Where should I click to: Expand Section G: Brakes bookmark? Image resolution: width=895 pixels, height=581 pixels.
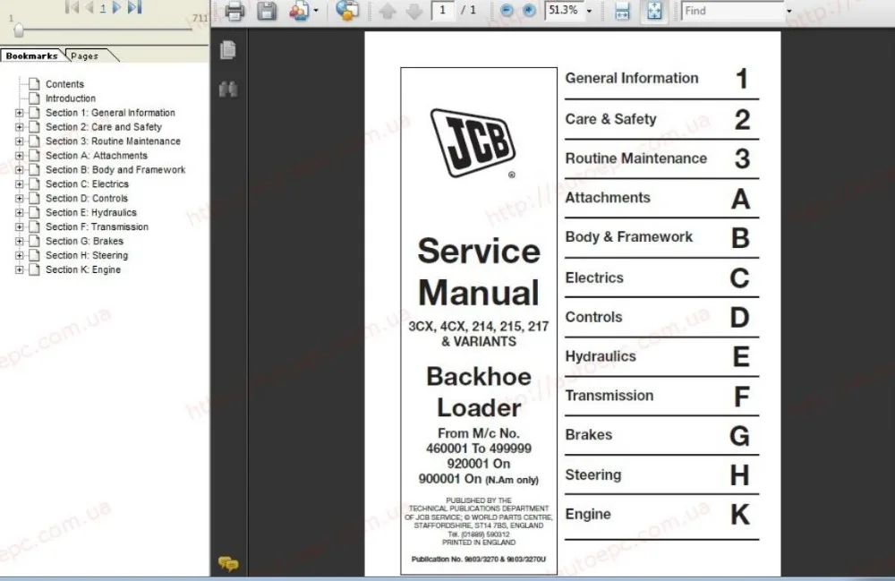pyautogui.click(x=20, y=242)
